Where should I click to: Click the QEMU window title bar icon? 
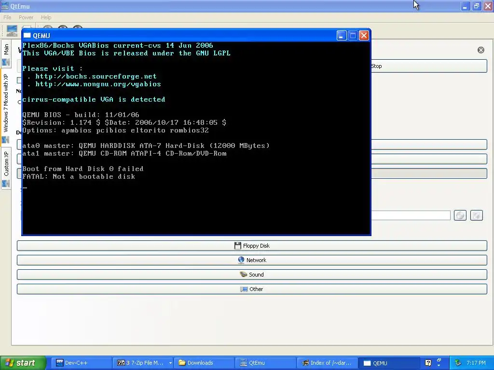(x=27, y=36)
